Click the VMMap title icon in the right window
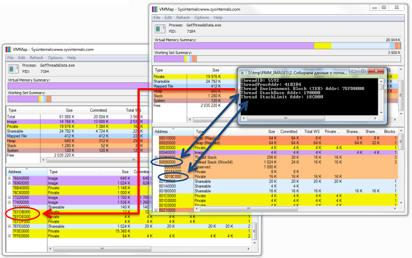This screenshot has height=258, width=412. tap(154, 9)
